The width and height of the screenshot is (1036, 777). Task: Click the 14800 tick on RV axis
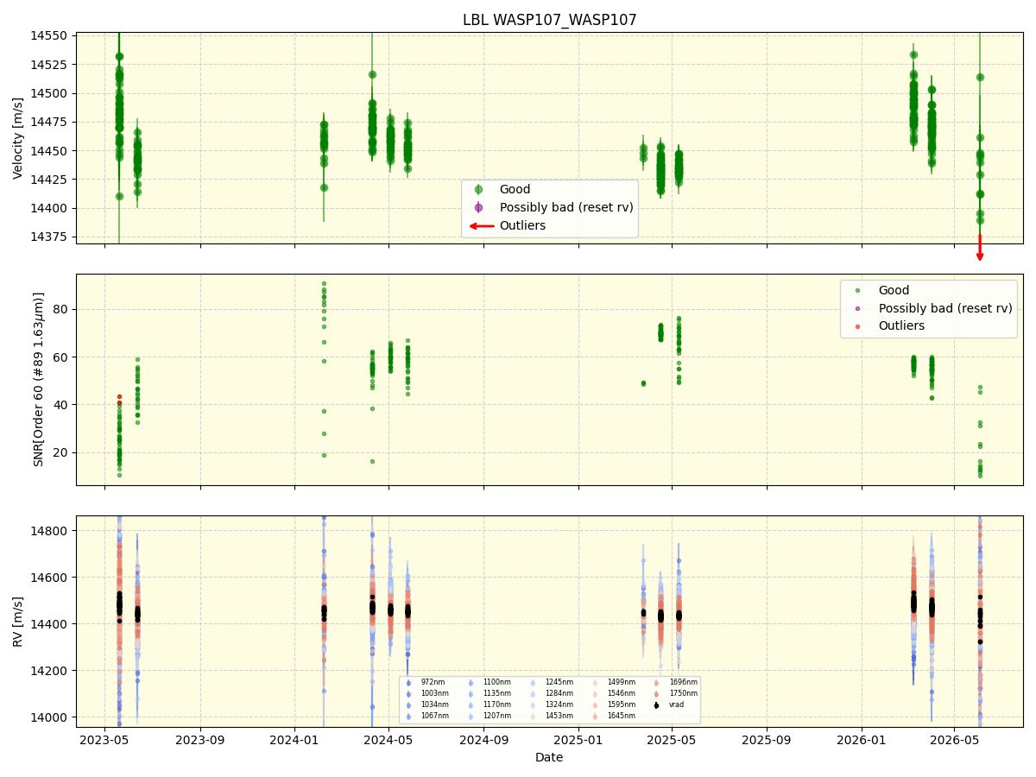tap(51, 530)
